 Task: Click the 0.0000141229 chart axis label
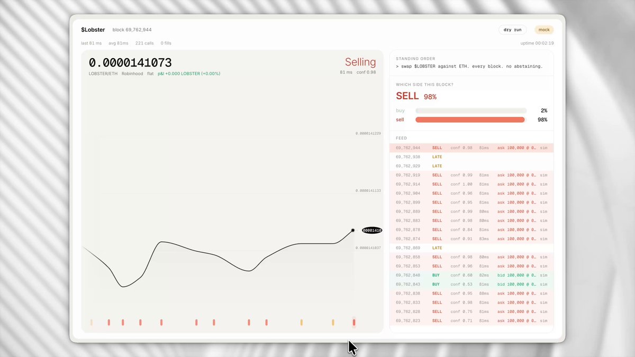[368, 133]
